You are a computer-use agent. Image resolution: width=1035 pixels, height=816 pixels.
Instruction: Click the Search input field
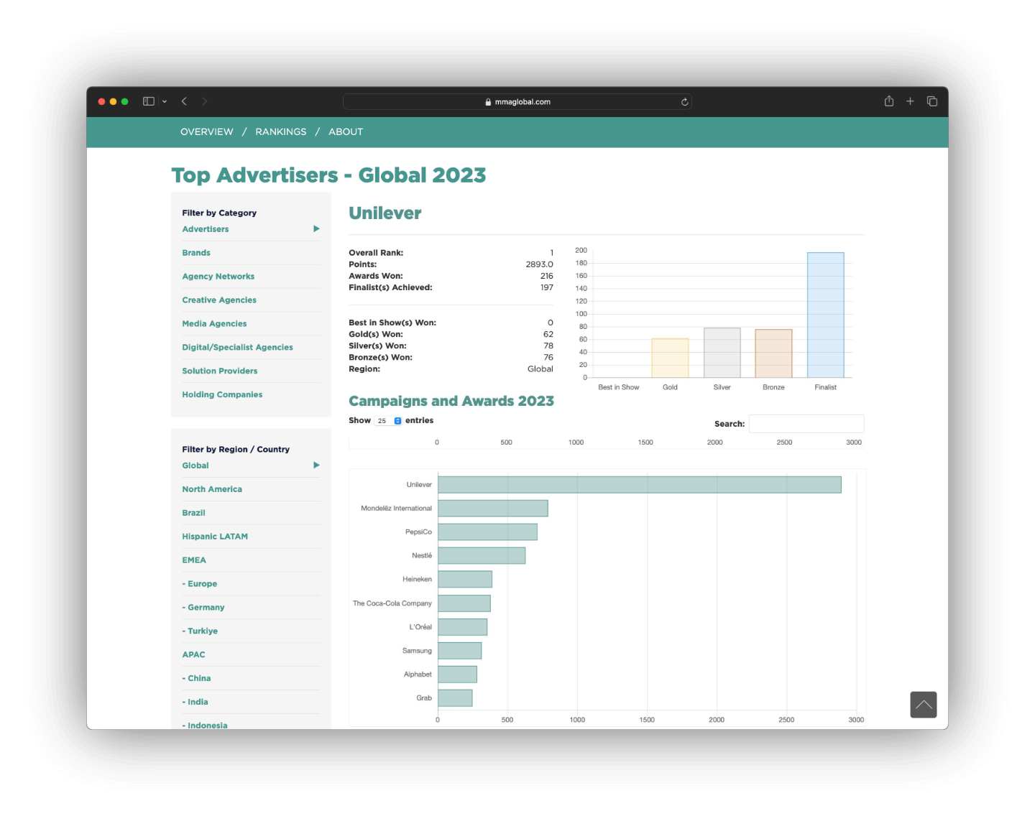pyautogui.click(x=806, y=424)
